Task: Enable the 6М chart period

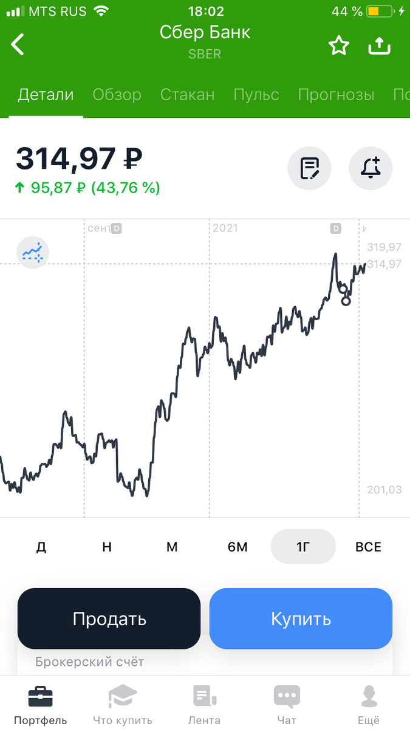Action: point(237,547)
